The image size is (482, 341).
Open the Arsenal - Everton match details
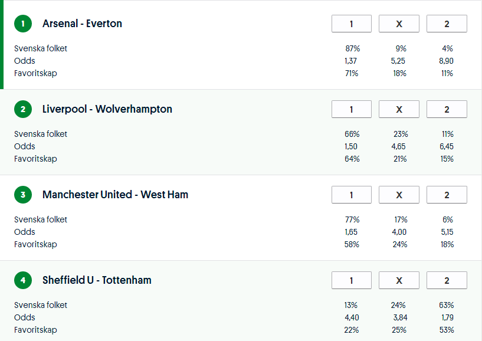(x=82, y=24)
